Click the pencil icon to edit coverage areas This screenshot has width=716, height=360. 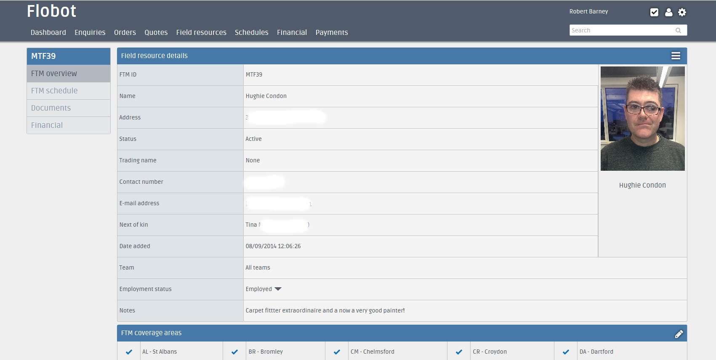[x=679, y=334]
